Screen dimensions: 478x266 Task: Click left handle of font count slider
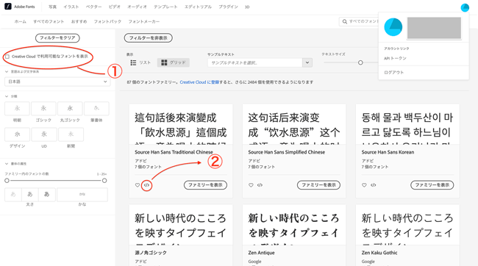click(7, 181)
